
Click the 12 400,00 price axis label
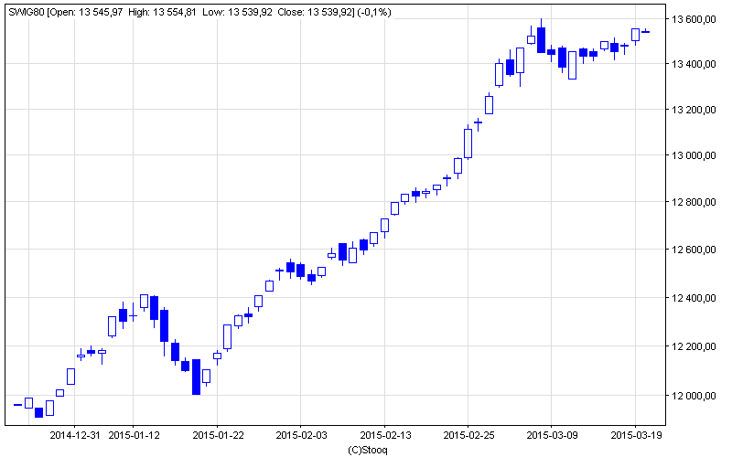coord(692,298)
